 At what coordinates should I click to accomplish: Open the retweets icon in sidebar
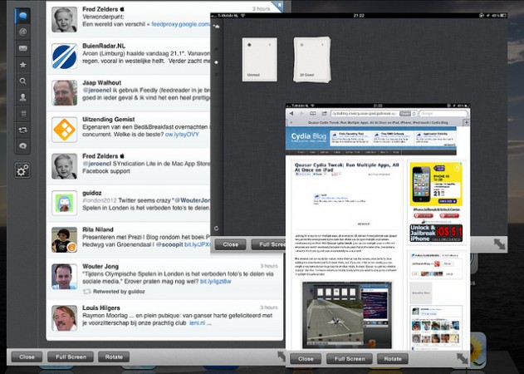coord(22,130)
